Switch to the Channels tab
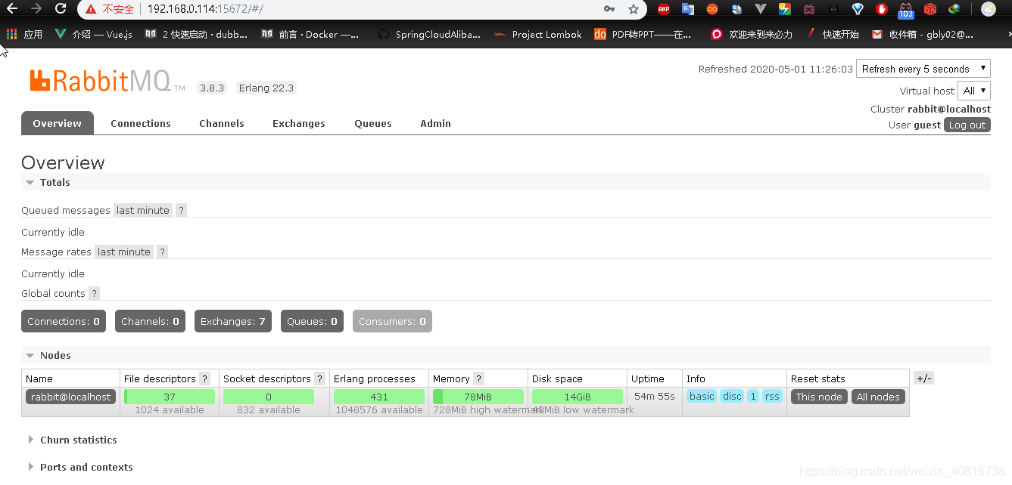1012x485 pixels. click(222, 123)
